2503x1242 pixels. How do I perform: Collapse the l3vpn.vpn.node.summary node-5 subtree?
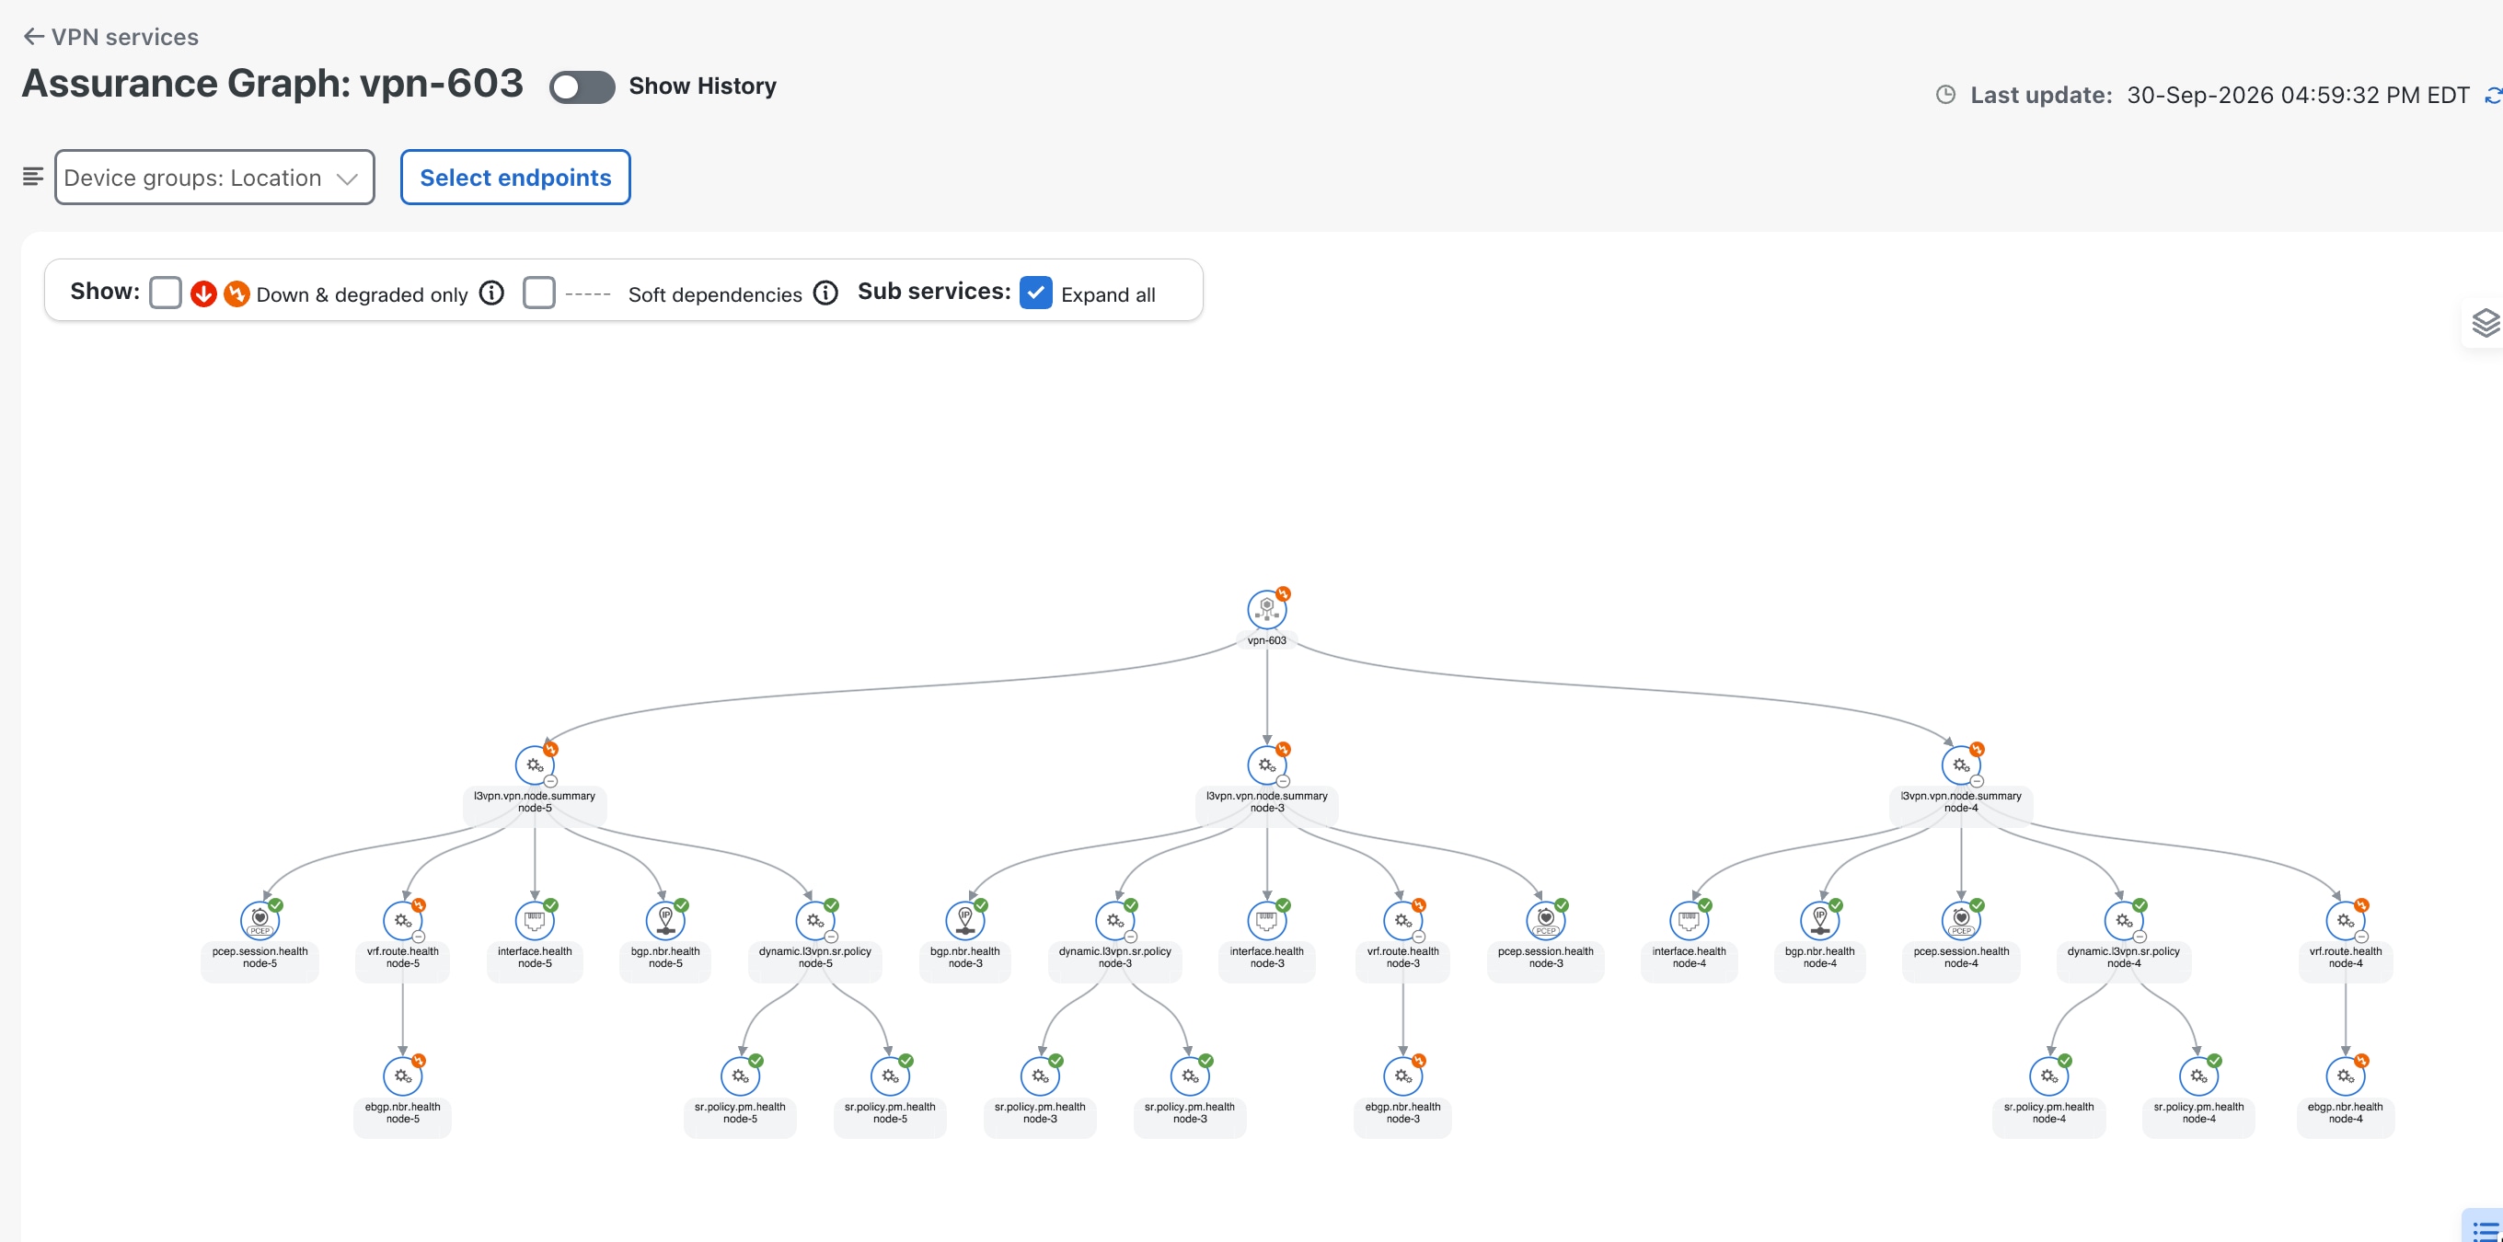pos(550,781)
